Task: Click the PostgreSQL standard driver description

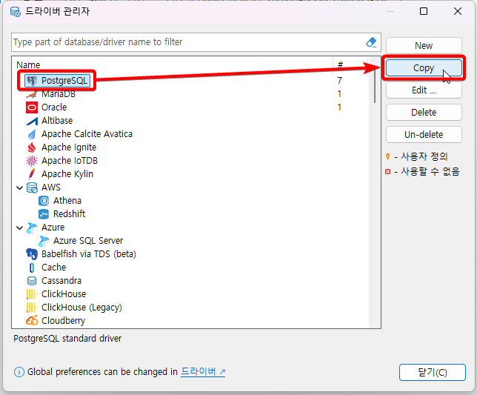Action: click(67, 339)
